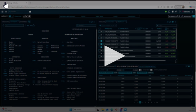The image size is (196, 112).
Task: Switch to the Kunde tab
Action: (x=116, y=16)
